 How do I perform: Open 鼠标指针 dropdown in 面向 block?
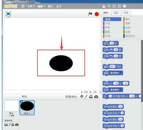(x=116, y=73)
